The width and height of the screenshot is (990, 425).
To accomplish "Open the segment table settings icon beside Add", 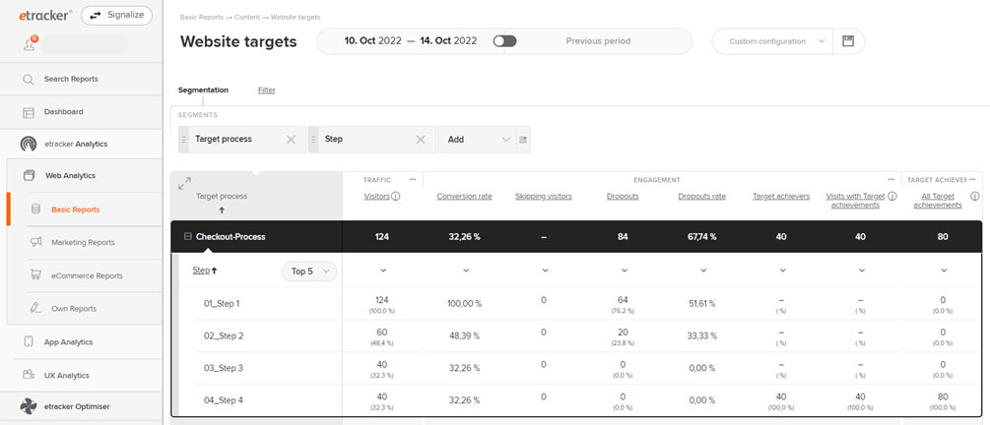I will [x=523, y=140].
